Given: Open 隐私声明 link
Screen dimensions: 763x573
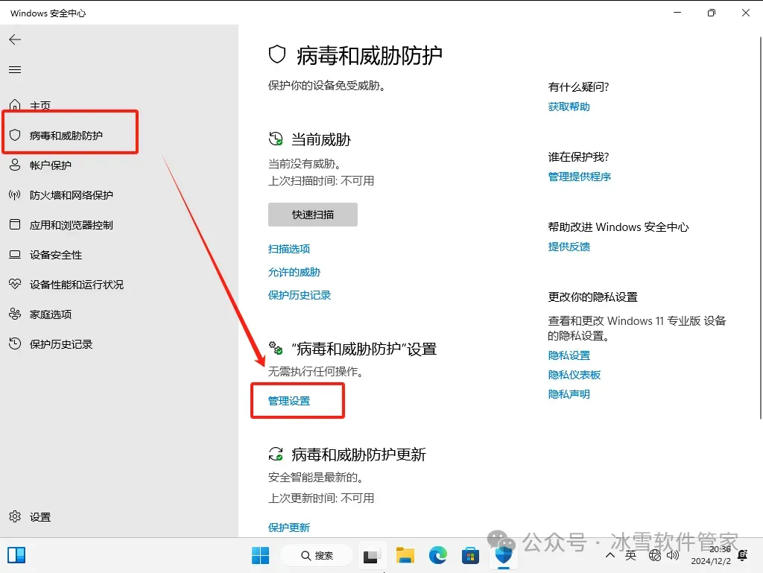Looking at the screenshot, I should click(x=569, y=394).
